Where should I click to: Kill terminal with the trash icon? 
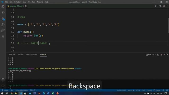point(161,55)
